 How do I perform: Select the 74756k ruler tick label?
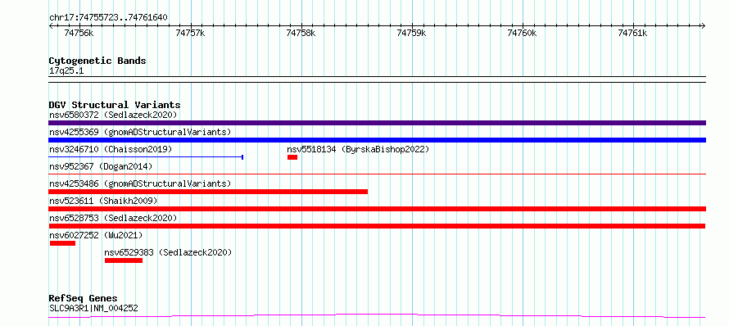(x=79, y=33)
